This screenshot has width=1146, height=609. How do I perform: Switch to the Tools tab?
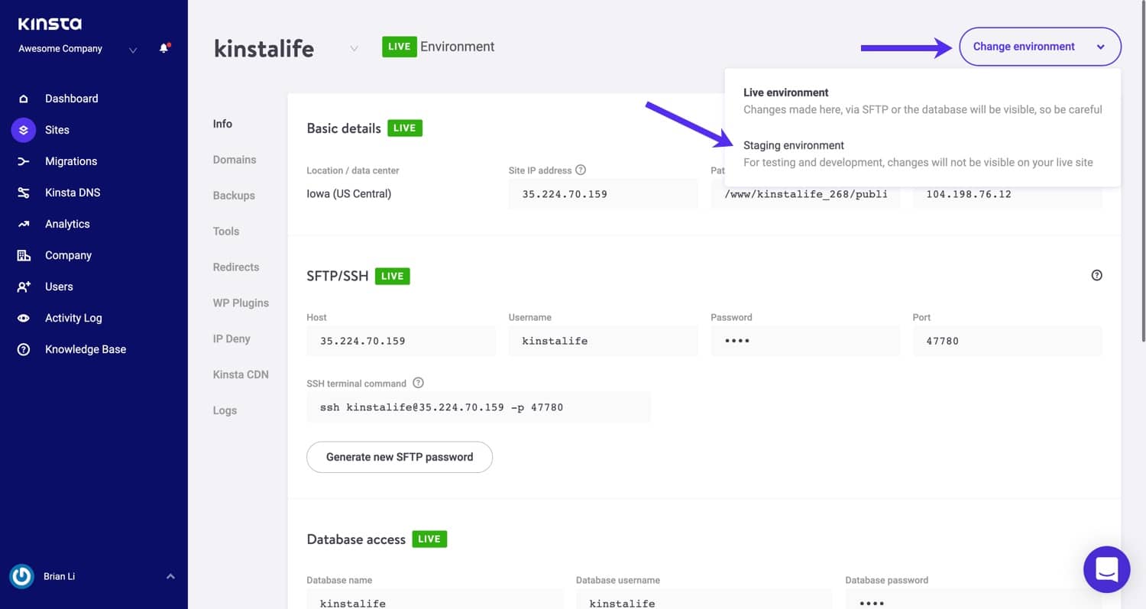226,232
